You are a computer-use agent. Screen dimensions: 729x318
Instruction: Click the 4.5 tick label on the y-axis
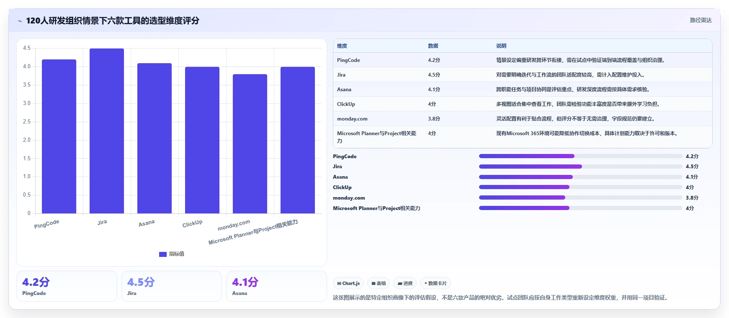pos(27,48)
